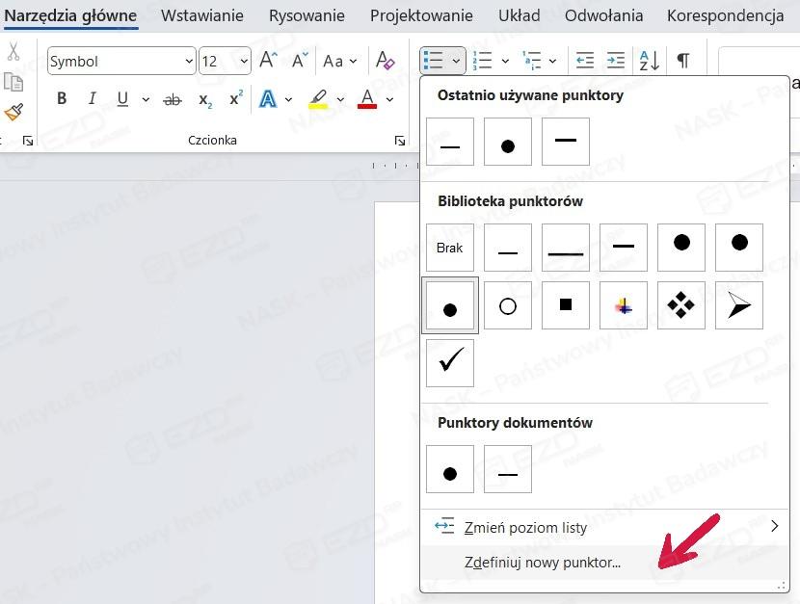Show paragraph marks with pilcrow icon
This screenshot has height=604, width=800.
click(682, 61)
